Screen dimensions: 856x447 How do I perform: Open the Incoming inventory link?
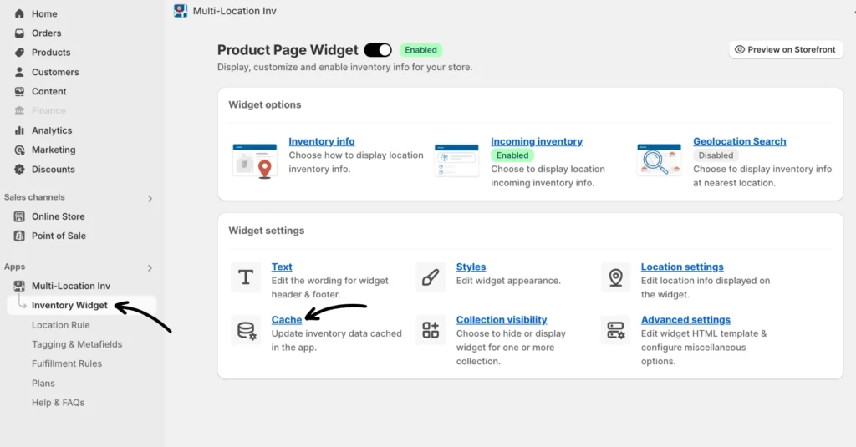click(x=537, y=141)
